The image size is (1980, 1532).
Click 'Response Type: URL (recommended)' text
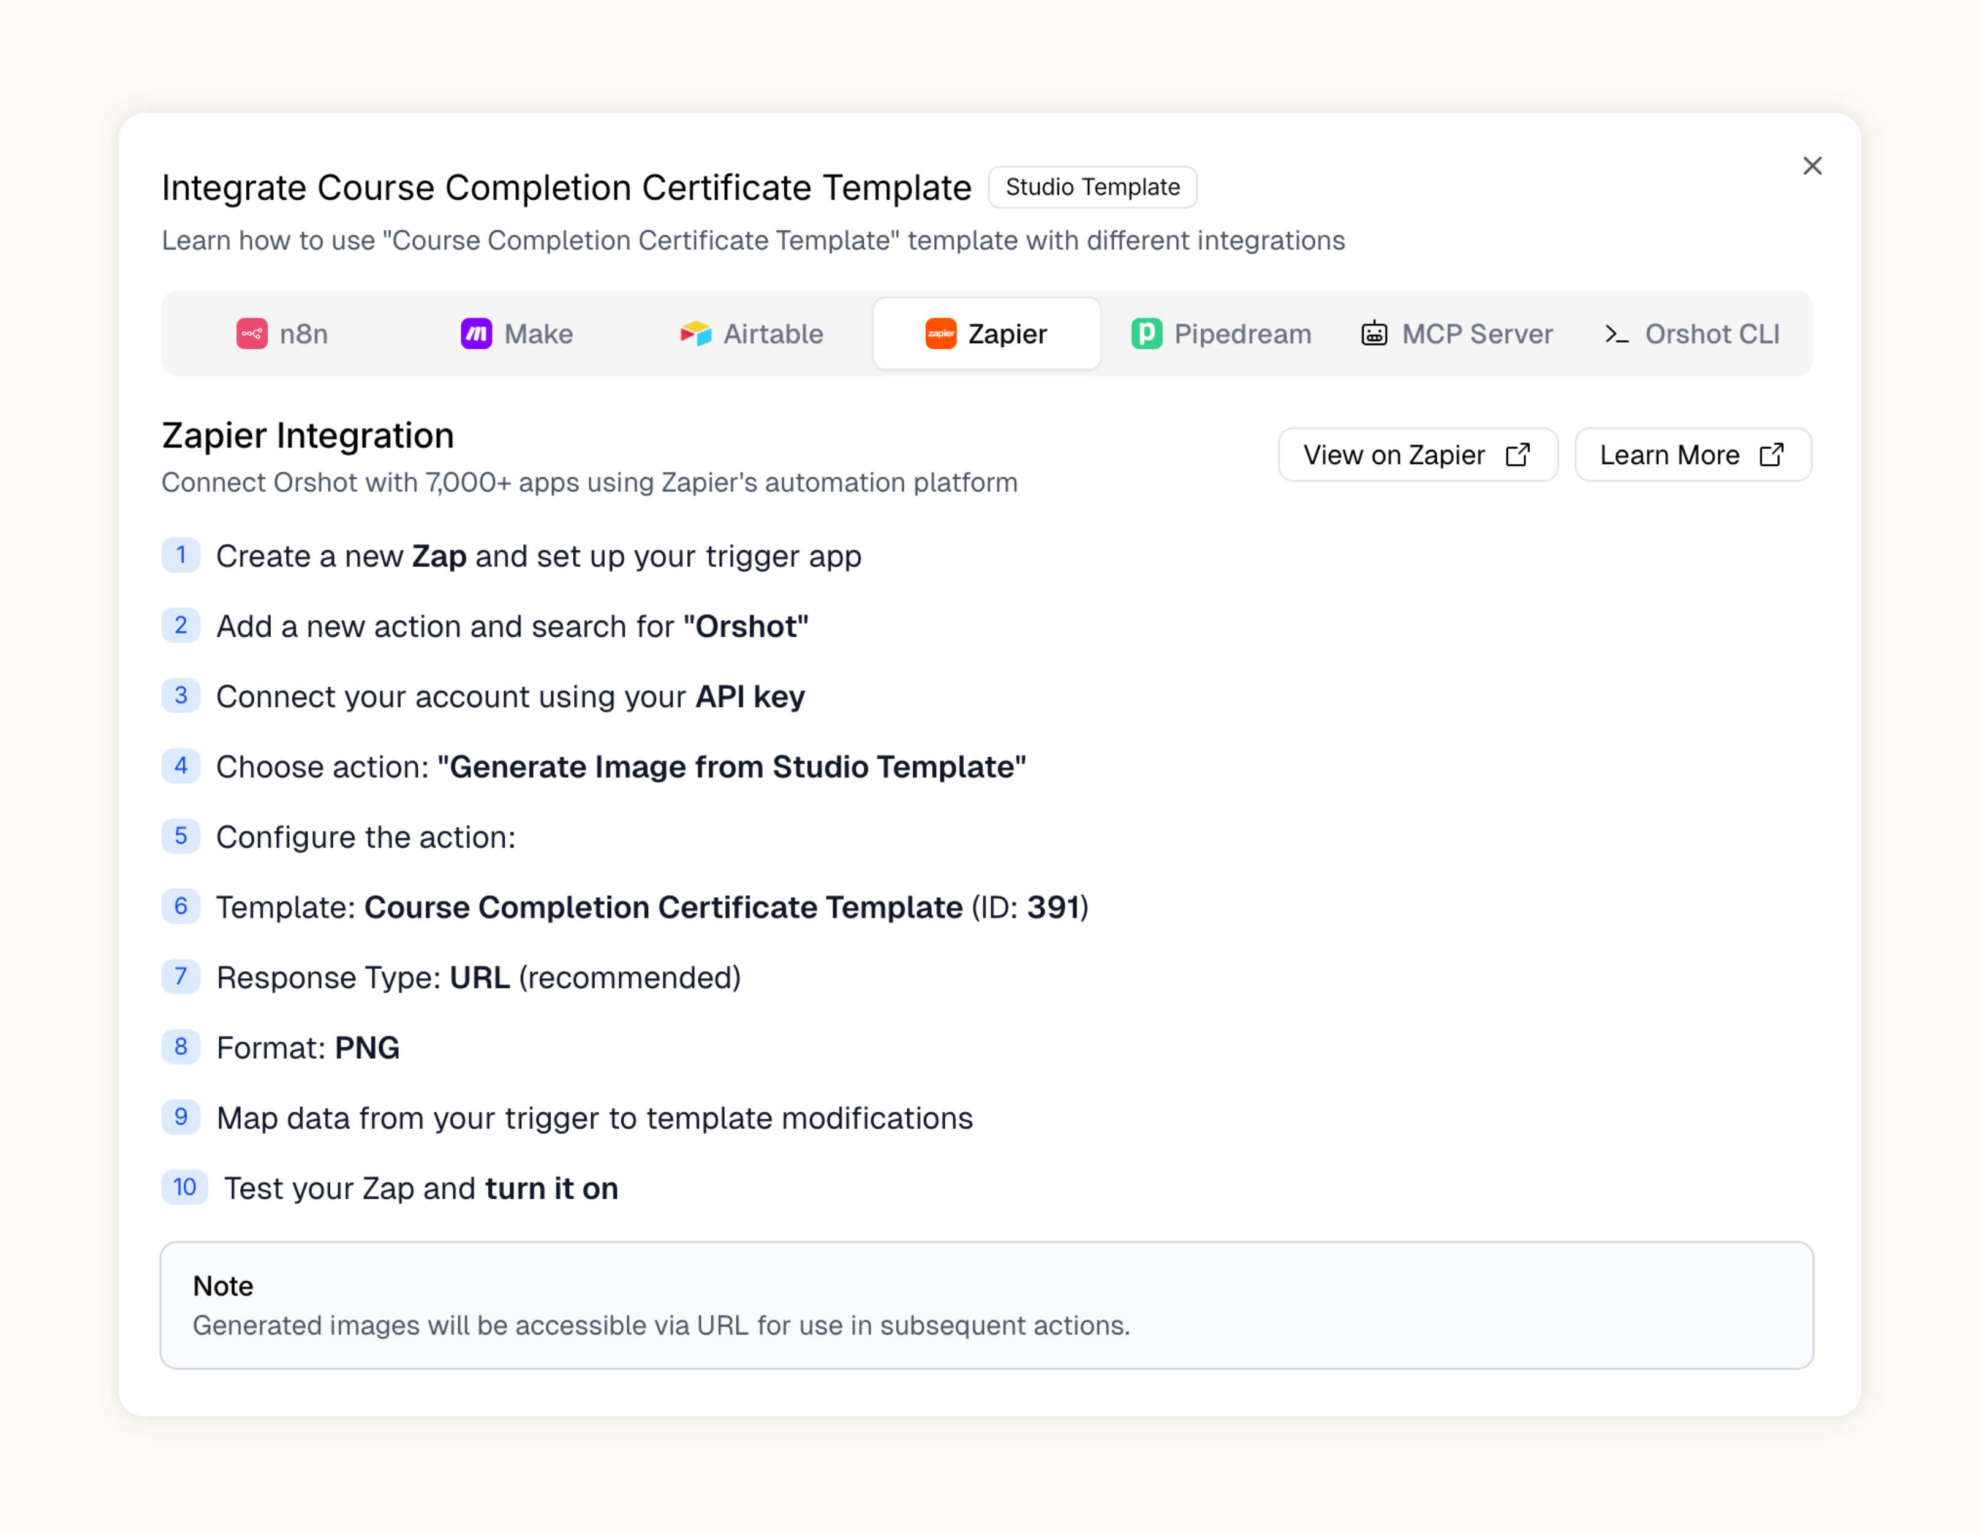(x=478, y=978)
